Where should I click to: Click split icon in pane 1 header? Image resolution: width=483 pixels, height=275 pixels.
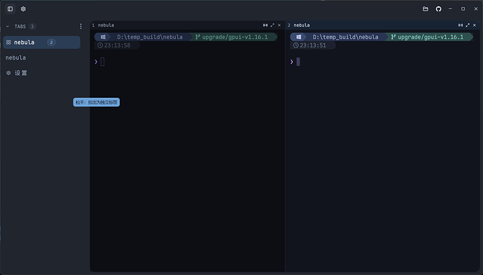click(x=265, y=25)
